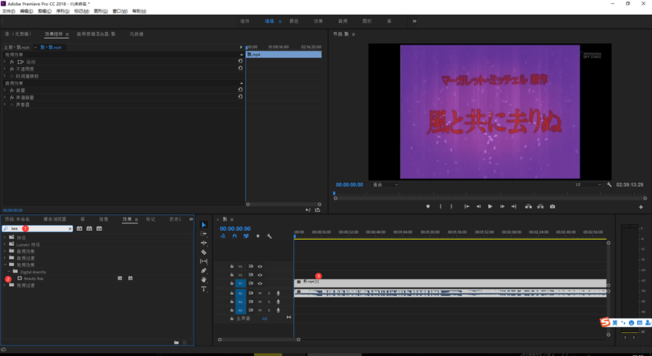Collapse the Digital Anarchy folder
The height and width of the screenshot is (356, 652).
click(10, 272)
